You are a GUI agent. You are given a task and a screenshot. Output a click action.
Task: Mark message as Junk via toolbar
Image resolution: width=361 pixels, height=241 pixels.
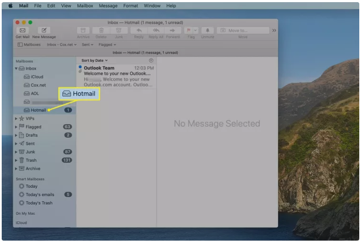click(x=119, y=31)
